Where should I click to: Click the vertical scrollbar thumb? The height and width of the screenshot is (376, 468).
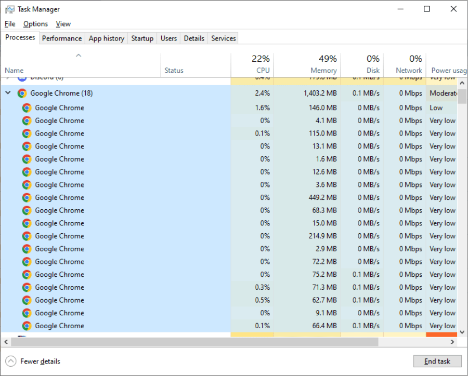pyautogui.click(x=462, y=96)
